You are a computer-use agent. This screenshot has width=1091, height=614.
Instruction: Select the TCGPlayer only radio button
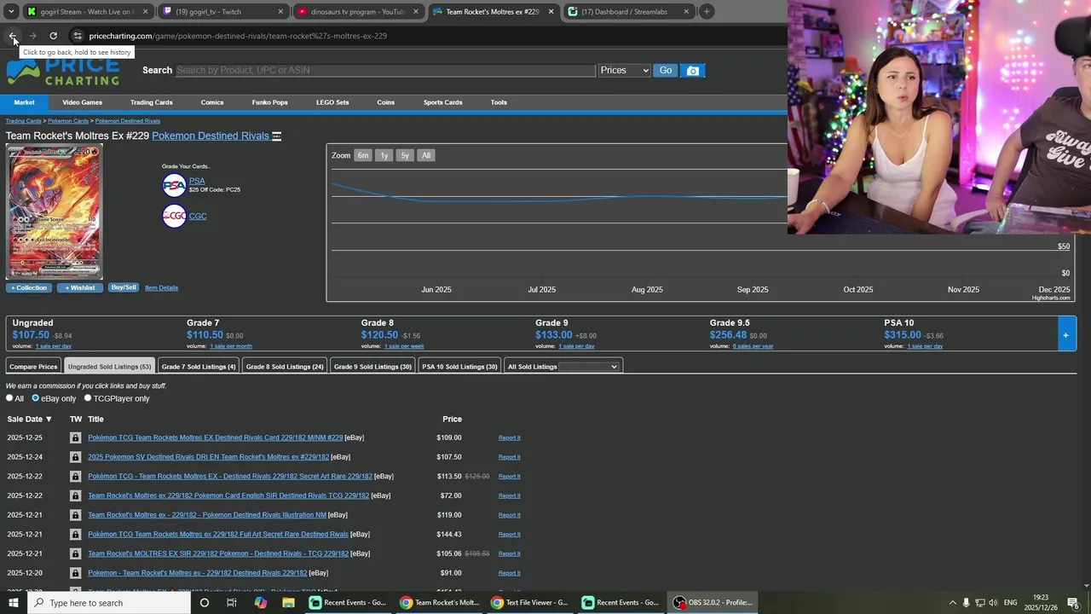click(x=88, y=398)
